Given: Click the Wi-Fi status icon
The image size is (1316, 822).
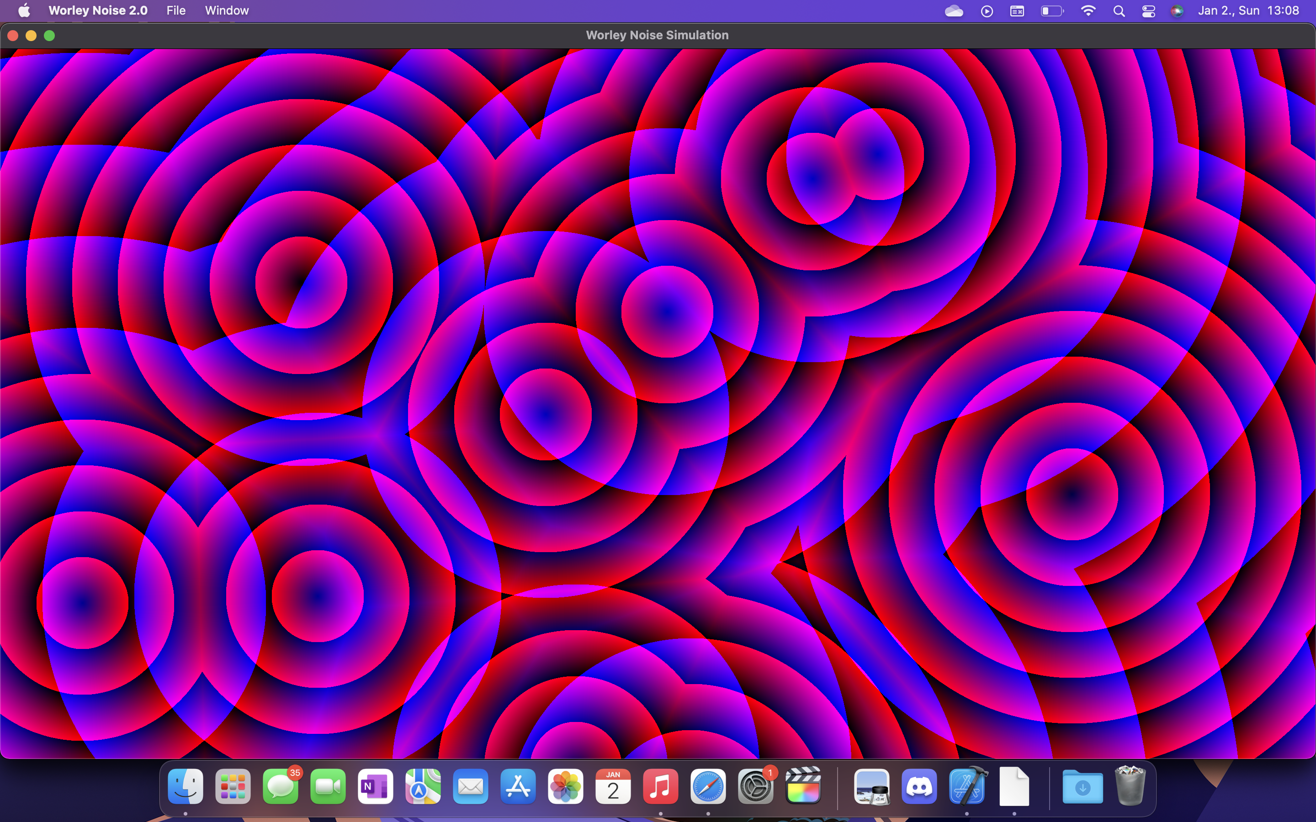Looking at the screenshot, I should (1088, 11).
